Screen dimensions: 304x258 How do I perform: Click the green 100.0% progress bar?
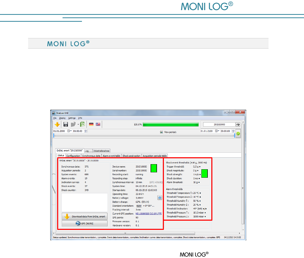pyautogui.click(x=171, y=125)
